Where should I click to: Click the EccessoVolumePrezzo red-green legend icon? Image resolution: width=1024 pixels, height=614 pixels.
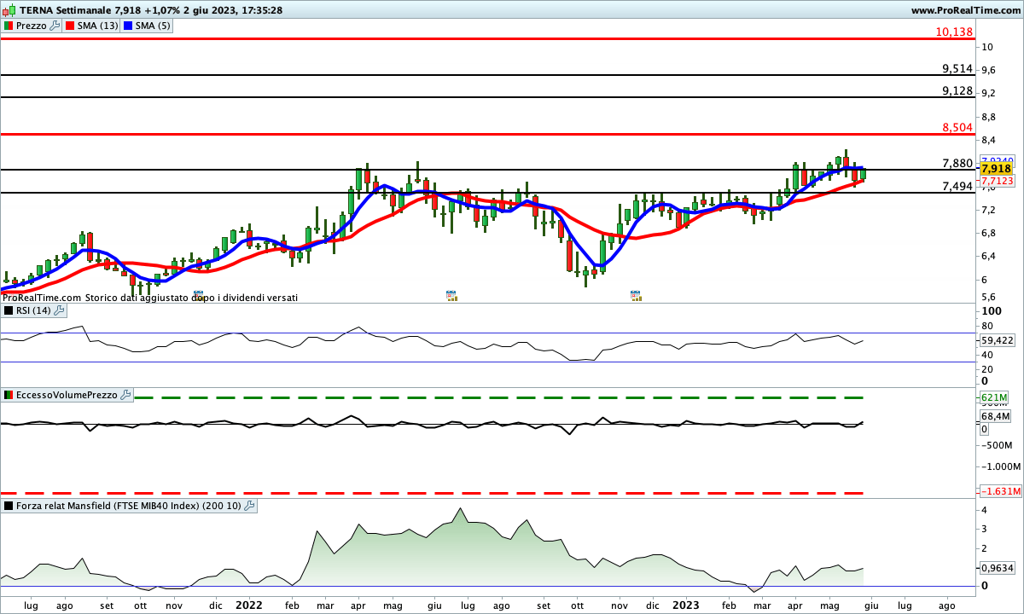(x=8, y=395)
